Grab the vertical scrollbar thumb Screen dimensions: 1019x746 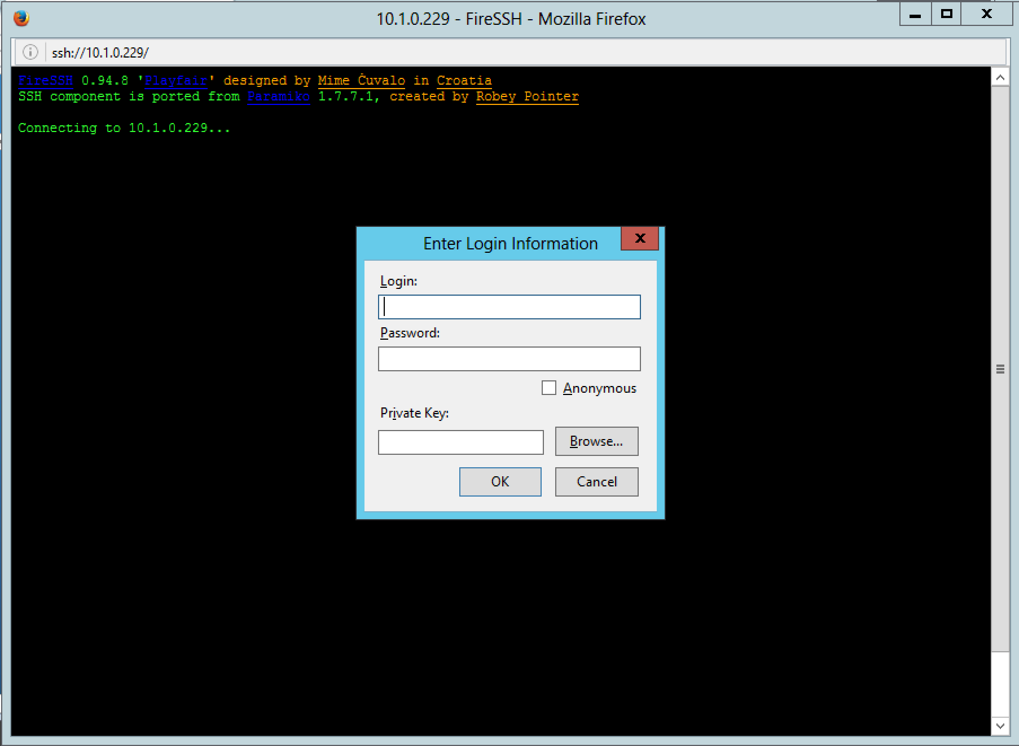point(1000,370)
